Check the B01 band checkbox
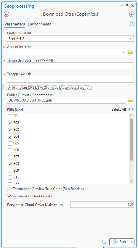 click(x=10, y=116)
